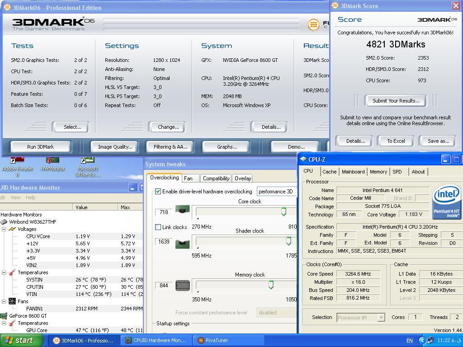463x347 pixels.
Task: Click the memory clock 844 value field
Action: pos(164,286)
